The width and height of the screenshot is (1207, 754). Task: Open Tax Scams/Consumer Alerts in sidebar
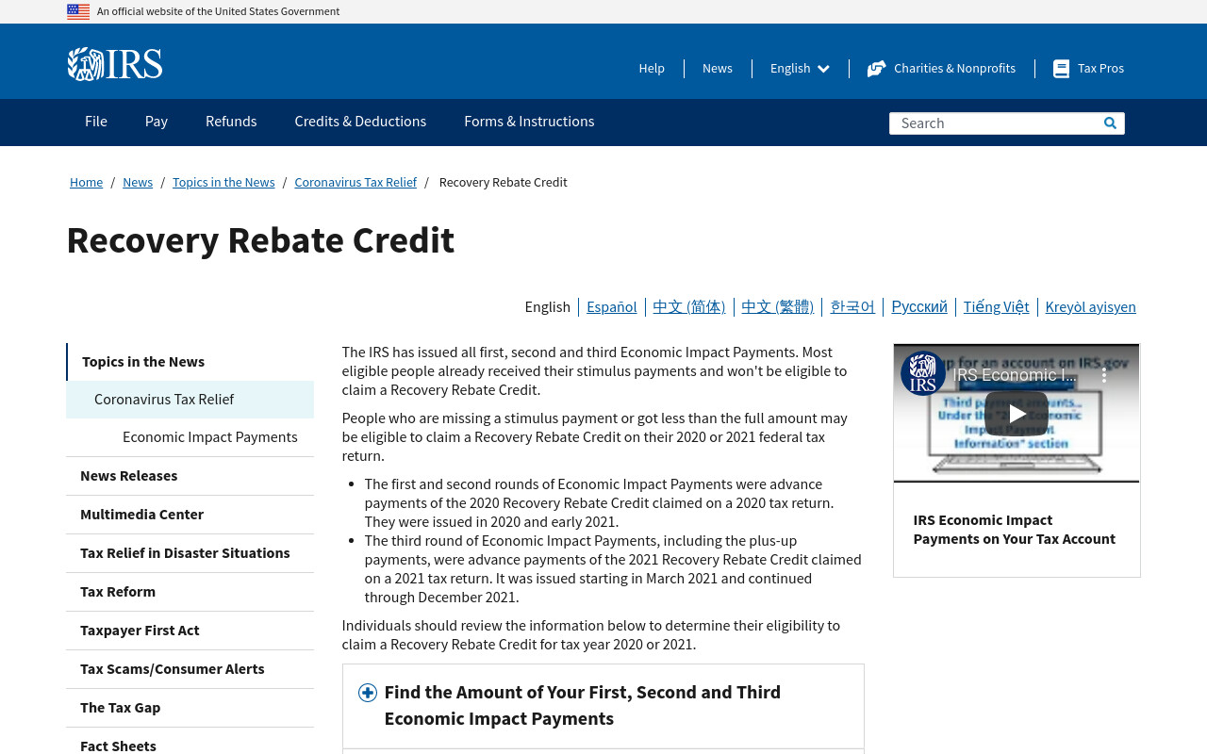tap(190, 669)
